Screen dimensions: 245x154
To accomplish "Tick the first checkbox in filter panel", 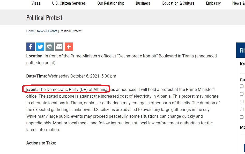I will (x=242, y=86).
